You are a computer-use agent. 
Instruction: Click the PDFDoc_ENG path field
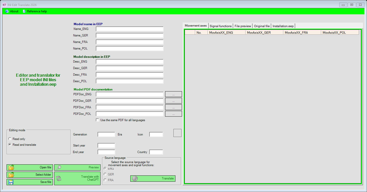[130, 94]
